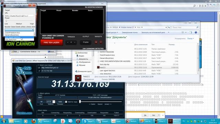
Task: Click LOIC Threads count field
Action: (x=60, y=102)
